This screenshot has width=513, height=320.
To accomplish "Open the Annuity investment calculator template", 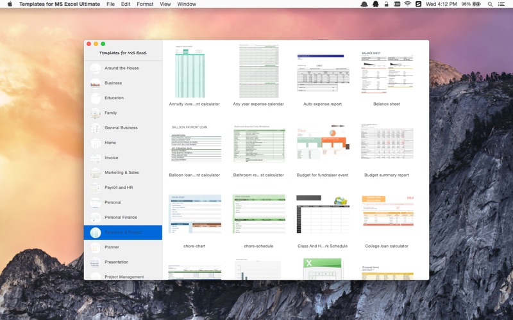I will pyautogui.click(x=190, y=72).
